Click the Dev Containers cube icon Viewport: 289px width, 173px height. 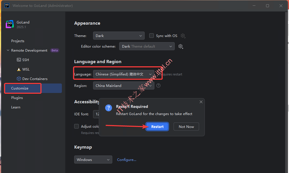[x=19, y=79]
